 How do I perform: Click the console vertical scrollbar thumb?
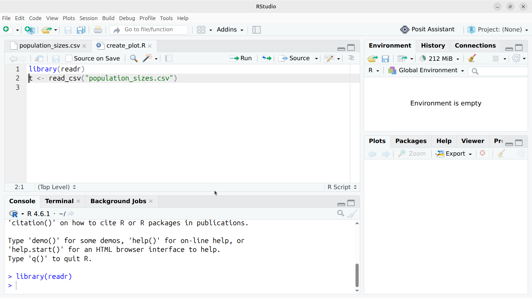pyautogui.click(x=357, y=275)
